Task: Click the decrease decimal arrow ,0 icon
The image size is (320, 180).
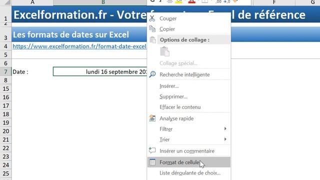Action: [x=226, y=1]
